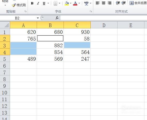Click the active empty cell B2
147x120 pixels.
pyautogui.click(x=50, y=38)
